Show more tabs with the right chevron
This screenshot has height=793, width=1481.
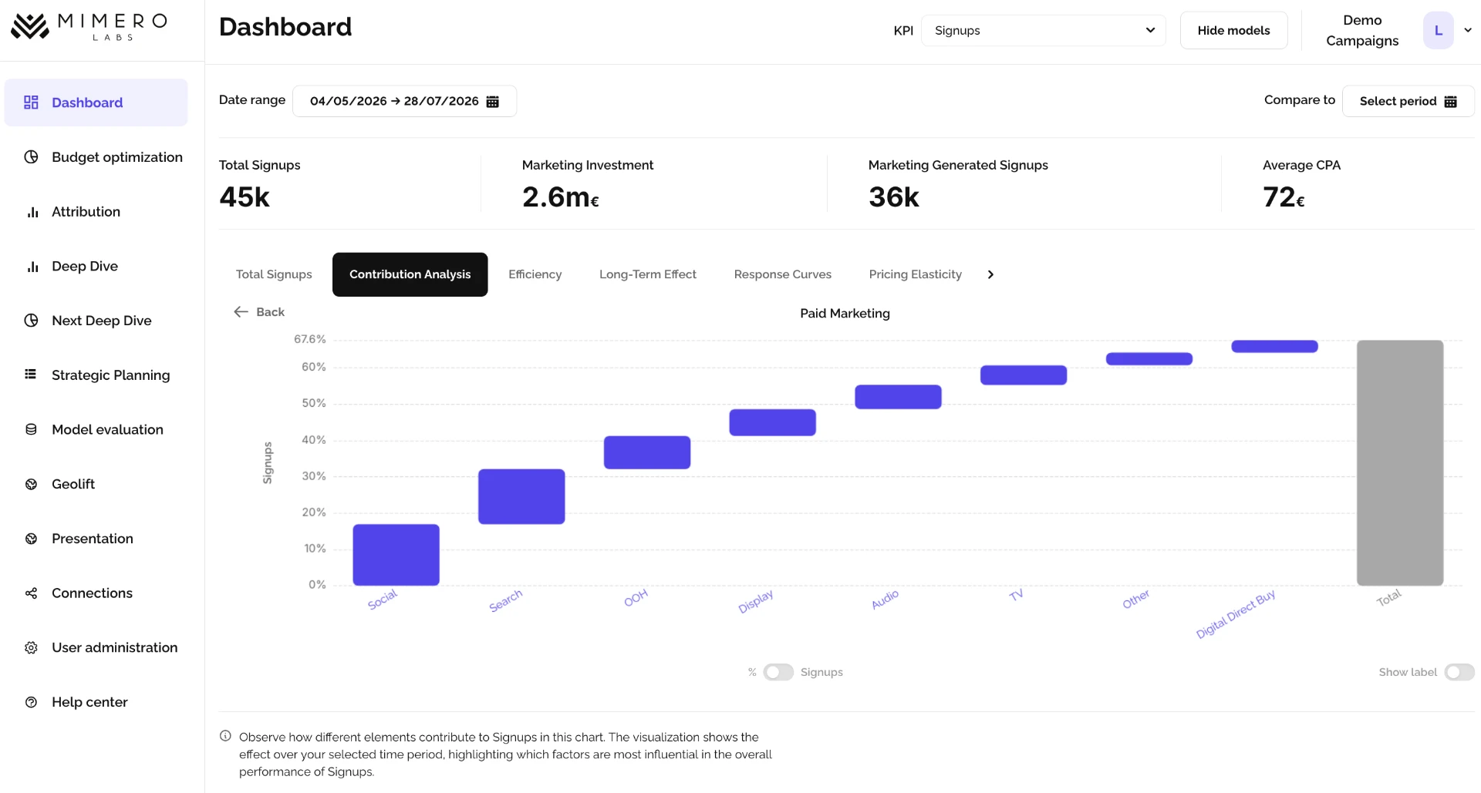coord(990,274)
